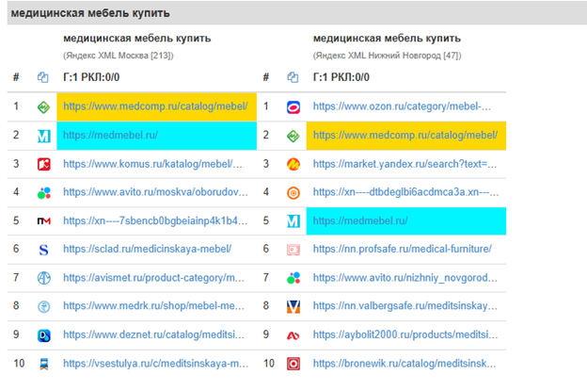Open the komus.ru katalog mebel link
587x391 pixels.
click(x=155, y=164)
